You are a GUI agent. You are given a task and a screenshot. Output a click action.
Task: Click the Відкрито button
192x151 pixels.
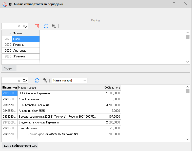click(10, 68)
